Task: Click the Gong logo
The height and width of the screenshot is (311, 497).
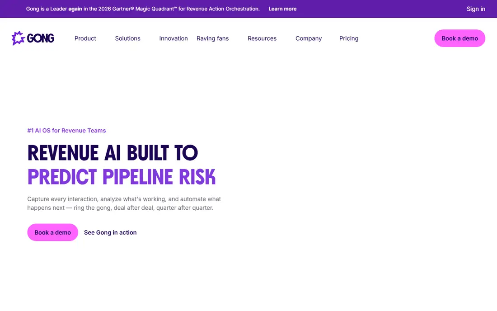Action: [33, 38]
